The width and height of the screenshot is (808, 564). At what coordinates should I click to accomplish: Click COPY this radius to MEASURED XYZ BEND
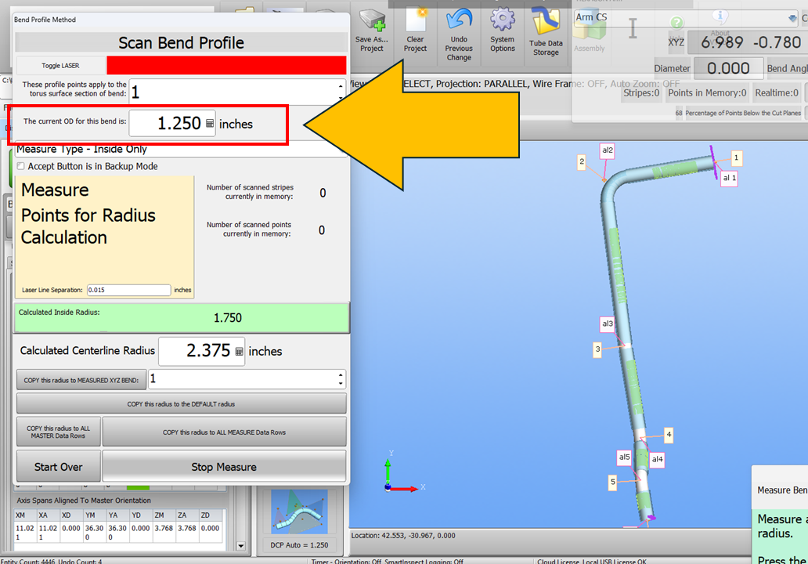(x=81, y=380)
